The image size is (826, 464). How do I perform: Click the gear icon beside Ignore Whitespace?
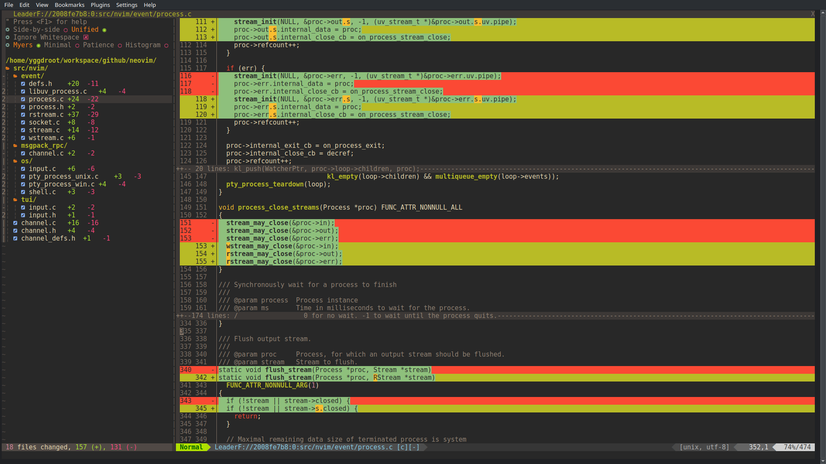(x=7, y=37)
